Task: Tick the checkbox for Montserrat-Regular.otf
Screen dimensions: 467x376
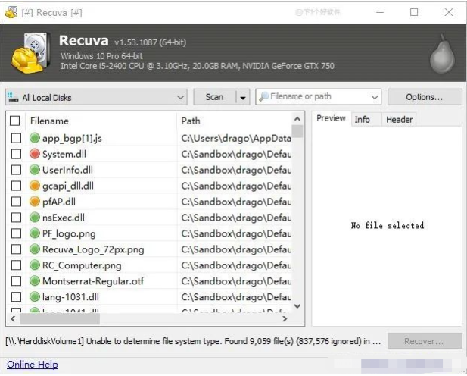Action: tap(15, 281)
